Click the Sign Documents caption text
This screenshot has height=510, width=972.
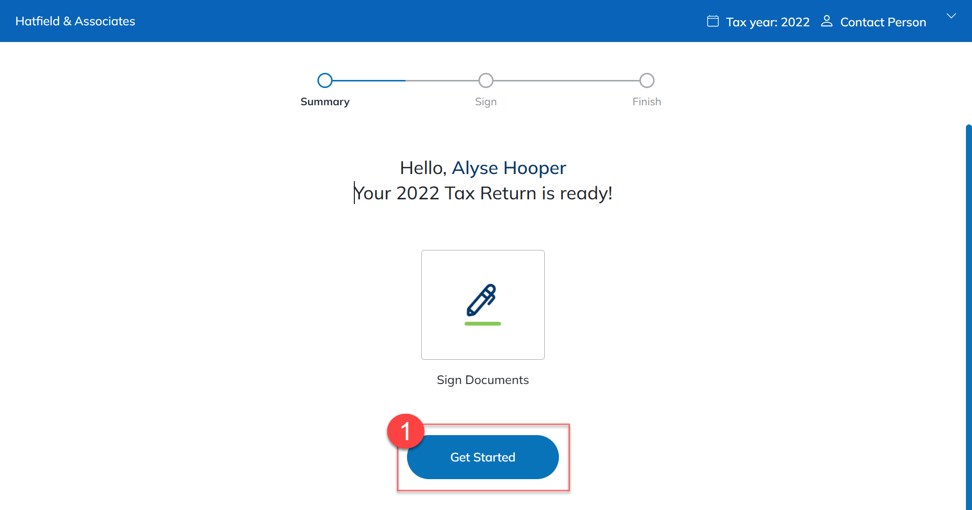point(482,380)
